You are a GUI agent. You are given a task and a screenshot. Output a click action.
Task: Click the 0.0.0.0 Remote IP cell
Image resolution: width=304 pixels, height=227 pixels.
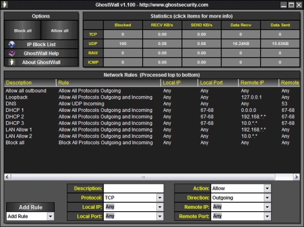[249, 110]
